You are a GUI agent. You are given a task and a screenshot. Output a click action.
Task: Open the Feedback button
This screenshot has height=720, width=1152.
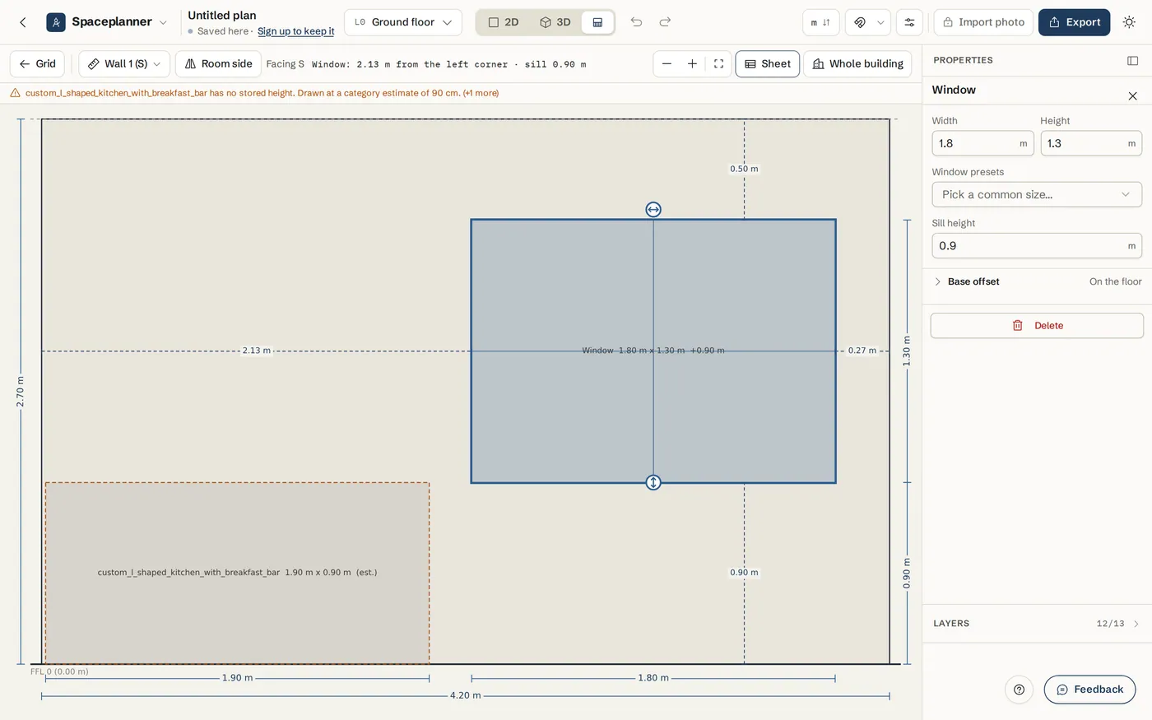tap(1089, 690)
